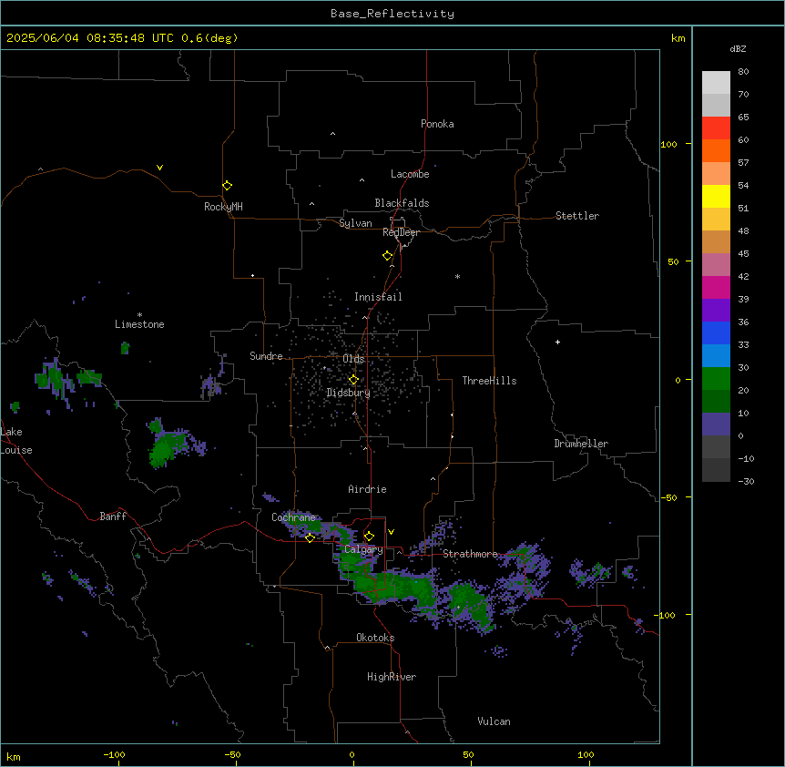Select the Lake Louise label
The width and height of the screenshot is (785, 767).
click(x=16, y=441)
